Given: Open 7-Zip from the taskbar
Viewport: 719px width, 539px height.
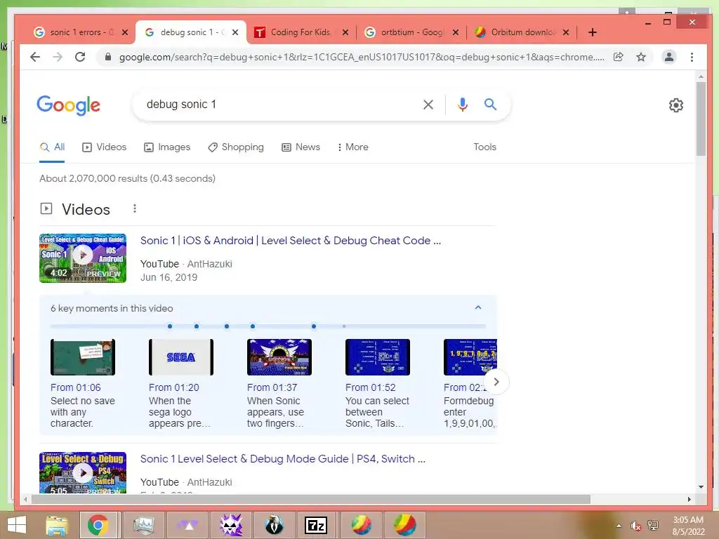Looking at the screenshot, I should tap(317, 525).
